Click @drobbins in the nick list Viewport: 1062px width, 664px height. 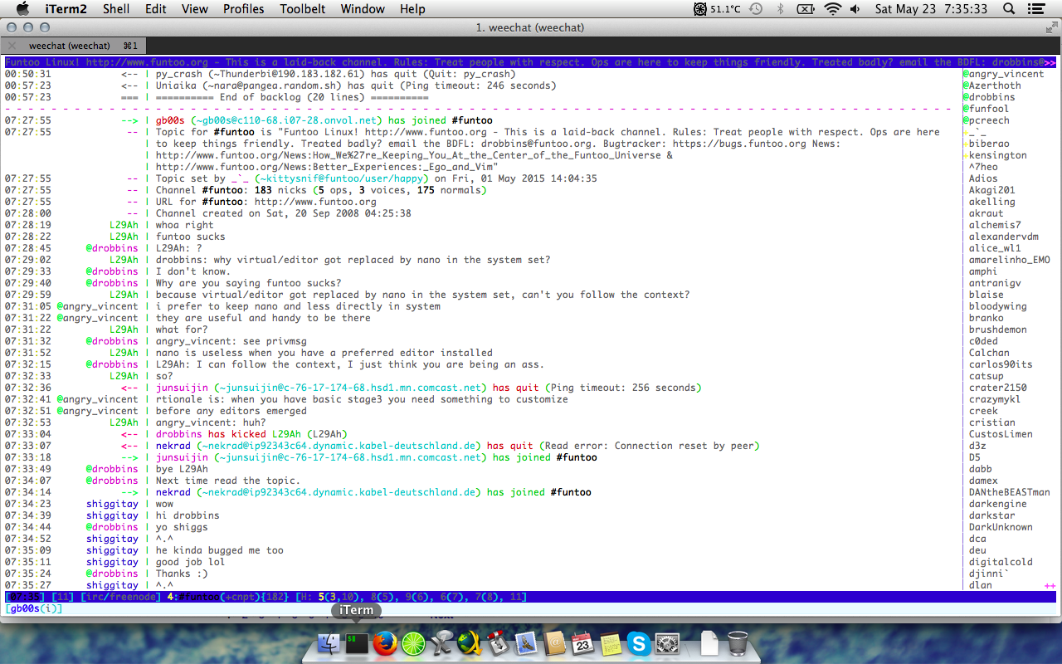point(988,97)
